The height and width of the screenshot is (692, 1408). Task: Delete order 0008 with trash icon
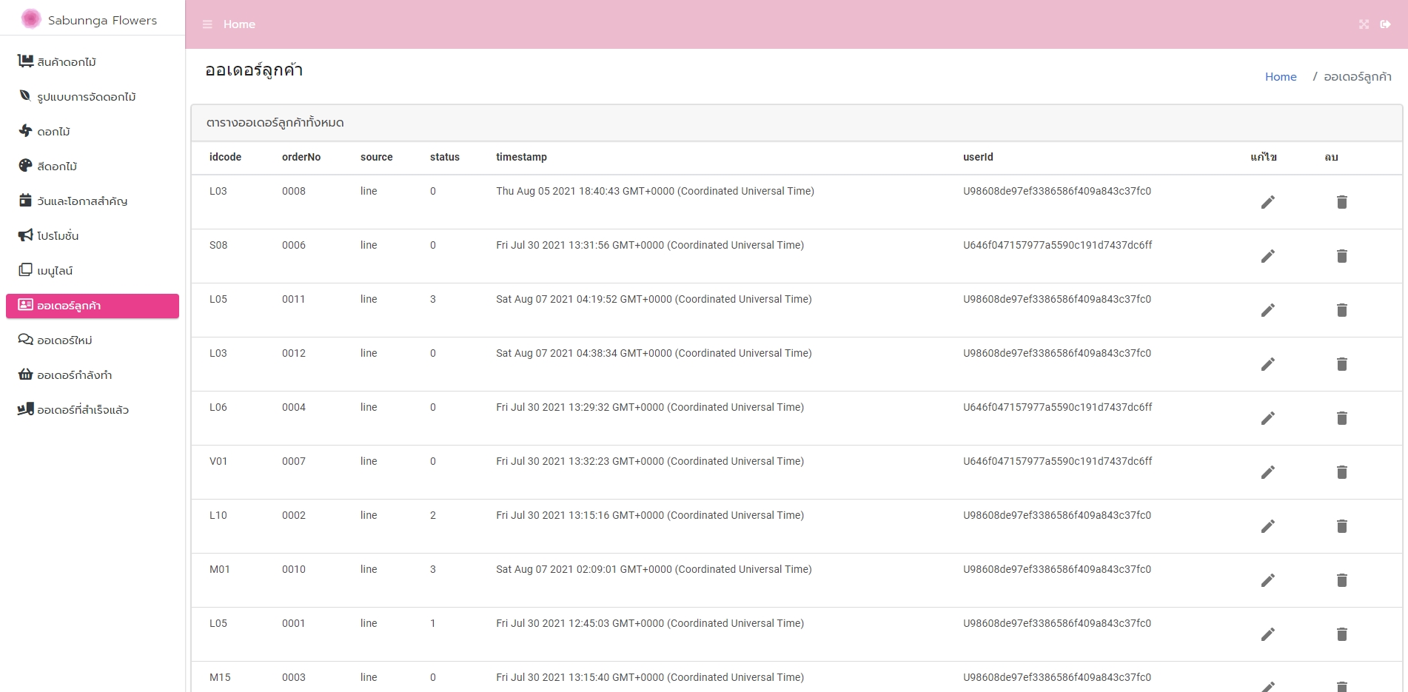tap(1342, 202)
